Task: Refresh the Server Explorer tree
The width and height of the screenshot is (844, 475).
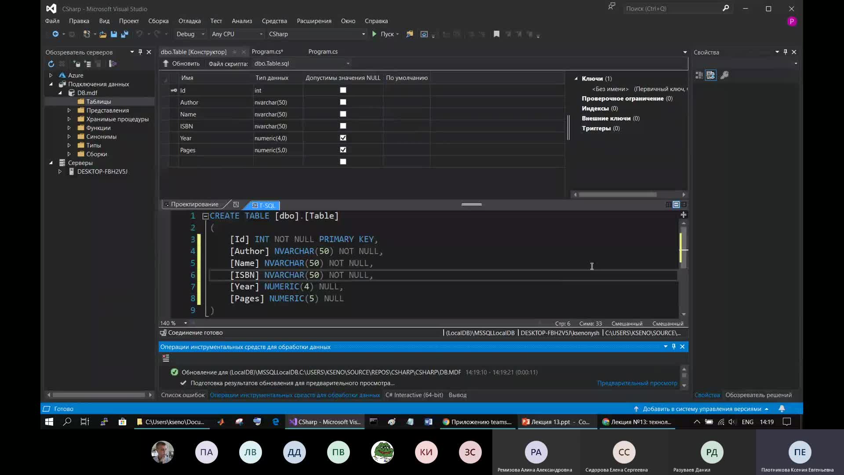Action: pyautogui.click(x=51, y=64)
